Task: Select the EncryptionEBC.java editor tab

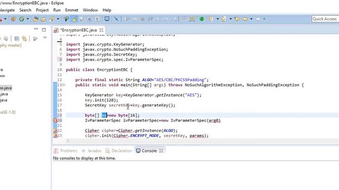Action: pyautogui.click(x=78, y=30)
